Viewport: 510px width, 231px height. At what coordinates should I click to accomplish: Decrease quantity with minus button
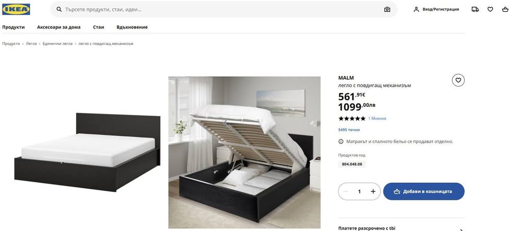[x=345, y=191]
